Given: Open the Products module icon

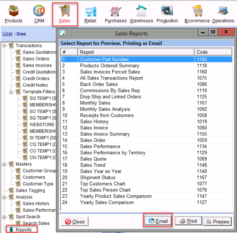Looking at the screenshot, I should (x=13, y=12).
